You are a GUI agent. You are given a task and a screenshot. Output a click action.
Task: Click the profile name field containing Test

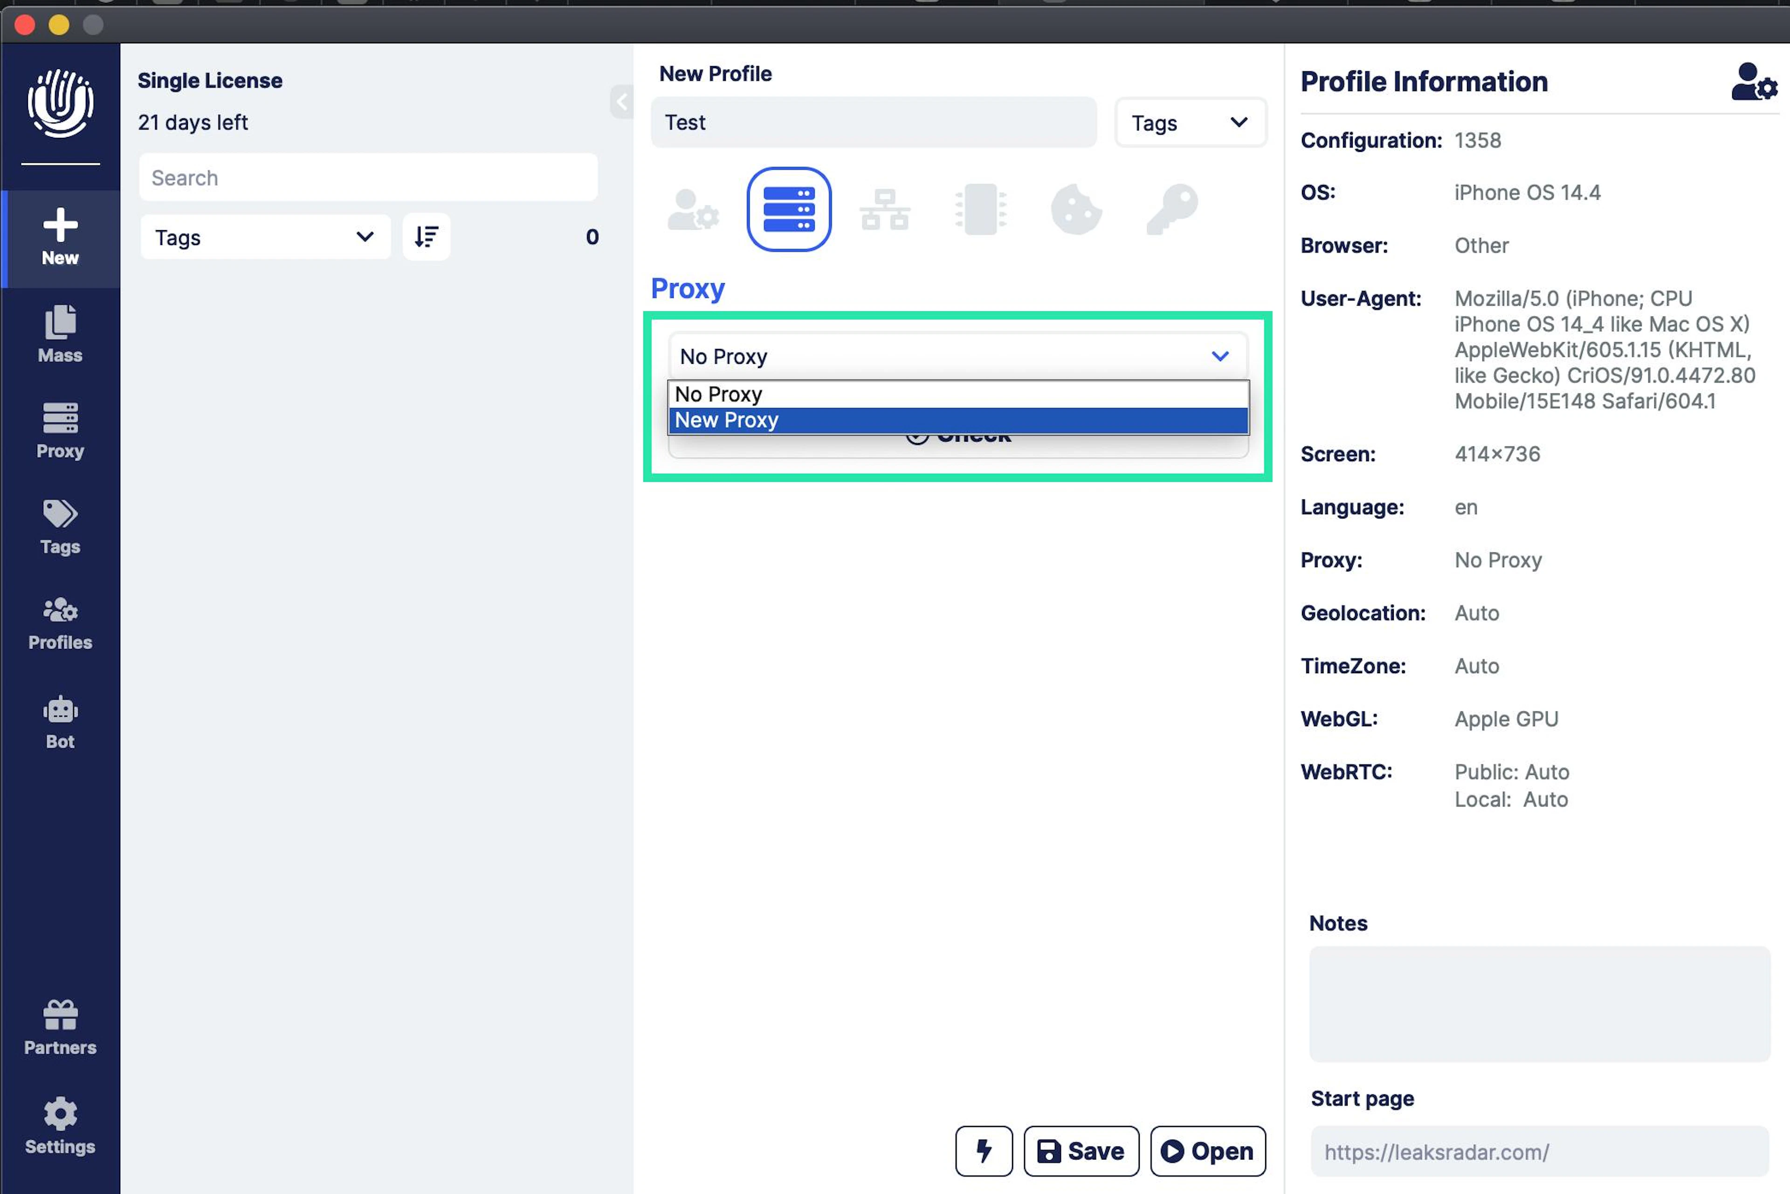[873, 123]
